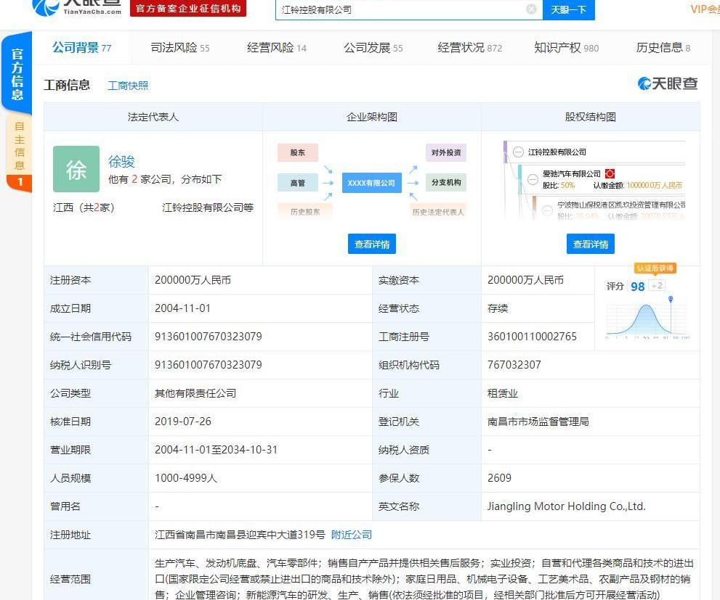
Task: View details of 企业架构图
Action: [x=372, y=244]
